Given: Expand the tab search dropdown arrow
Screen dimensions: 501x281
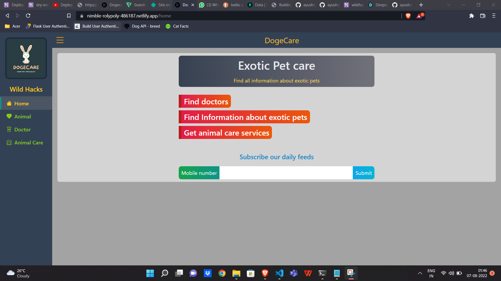Looking at the screenshot, I should click(x=449, y=5).
